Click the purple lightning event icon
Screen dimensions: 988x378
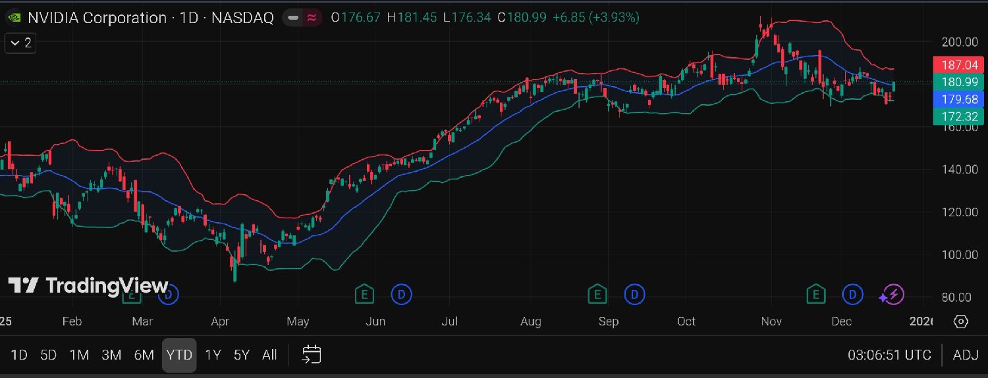[892, 295]
